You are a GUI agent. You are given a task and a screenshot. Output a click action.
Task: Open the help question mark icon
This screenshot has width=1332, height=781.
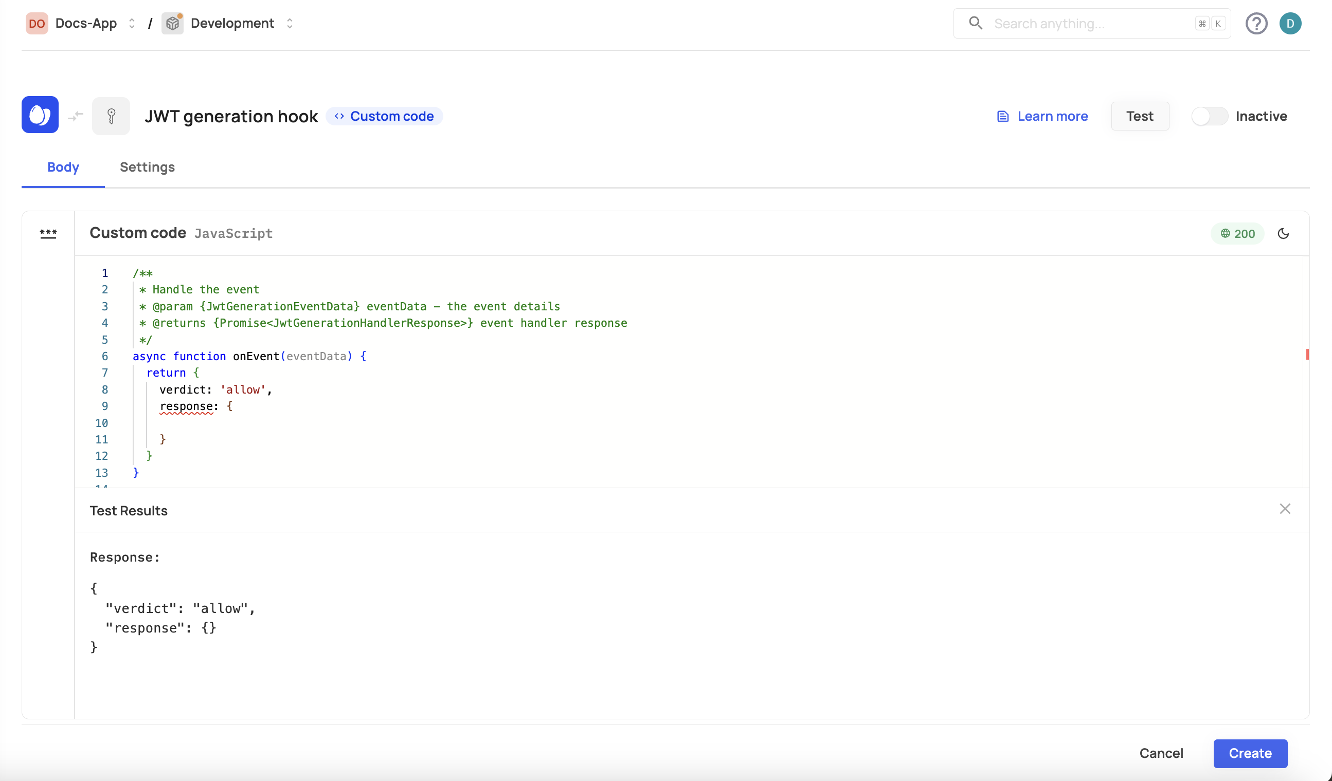click(x=1256, y=23)
